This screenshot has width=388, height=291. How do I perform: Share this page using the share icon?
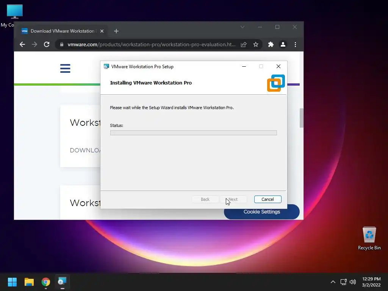pyautogui.click(x=244, y=44)
